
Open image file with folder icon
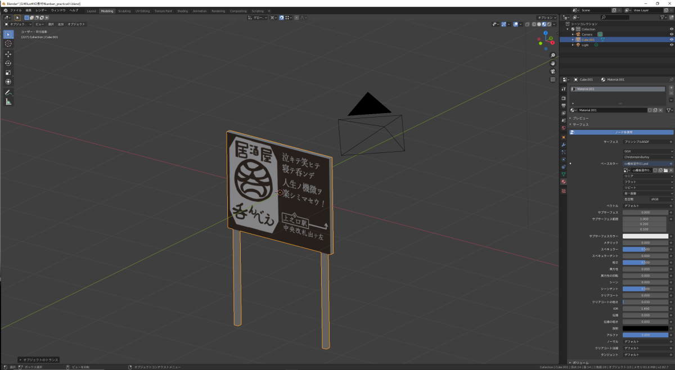[x=665, y=170]
